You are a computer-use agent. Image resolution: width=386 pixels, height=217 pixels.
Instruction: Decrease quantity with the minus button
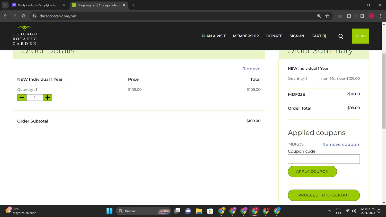pyautogui.click(x=22, y=97)
